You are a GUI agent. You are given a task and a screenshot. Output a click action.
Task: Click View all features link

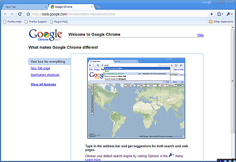click(x=44, y=85)
